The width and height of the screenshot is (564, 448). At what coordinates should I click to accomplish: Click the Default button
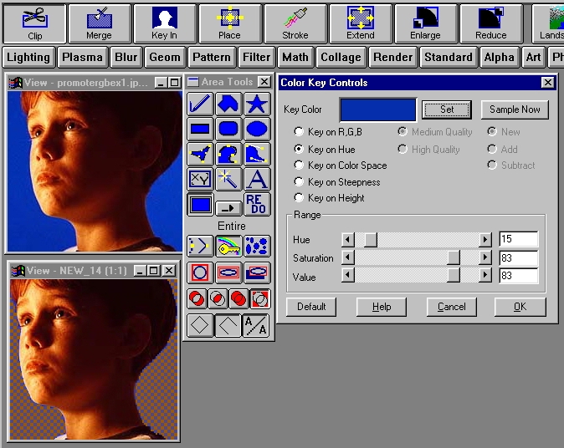pyautogui.click(x=310, y=307)
